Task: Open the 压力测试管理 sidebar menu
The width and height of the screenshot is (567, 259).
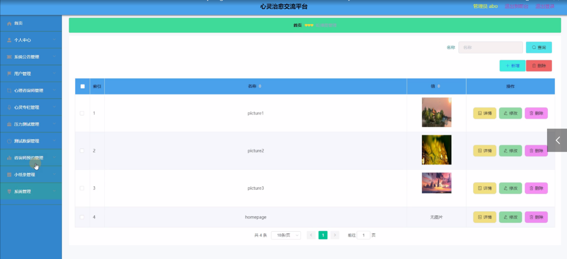Action: [27, 124]
